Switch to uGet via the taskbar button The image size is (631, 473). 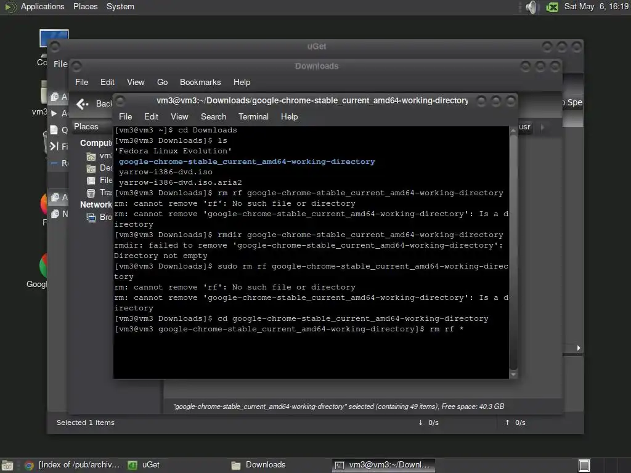(144, 465)
